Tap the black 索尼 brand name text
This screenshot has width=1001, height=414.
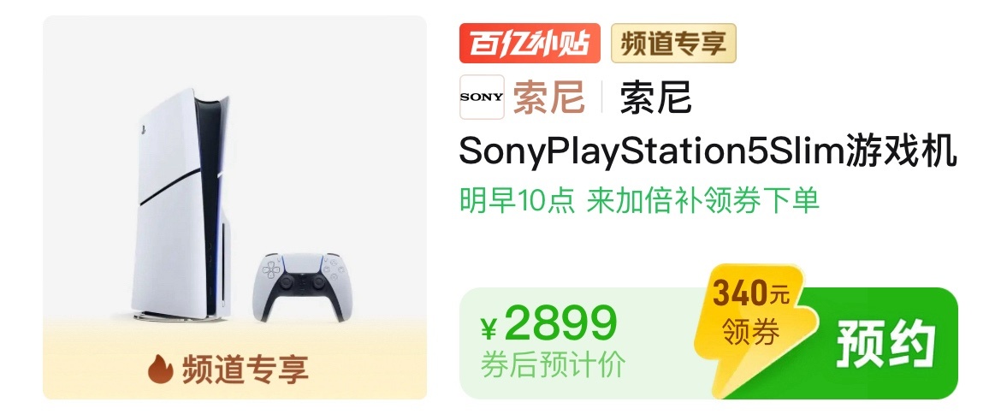[x=655, y=97]
